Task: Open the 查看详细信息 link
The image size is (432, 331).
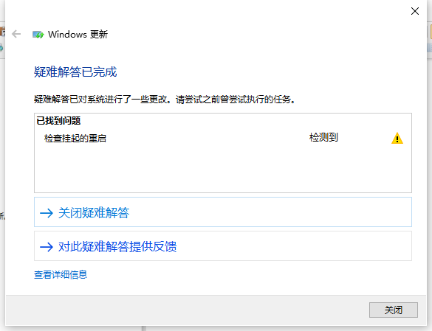Action: tap(61, 274)
